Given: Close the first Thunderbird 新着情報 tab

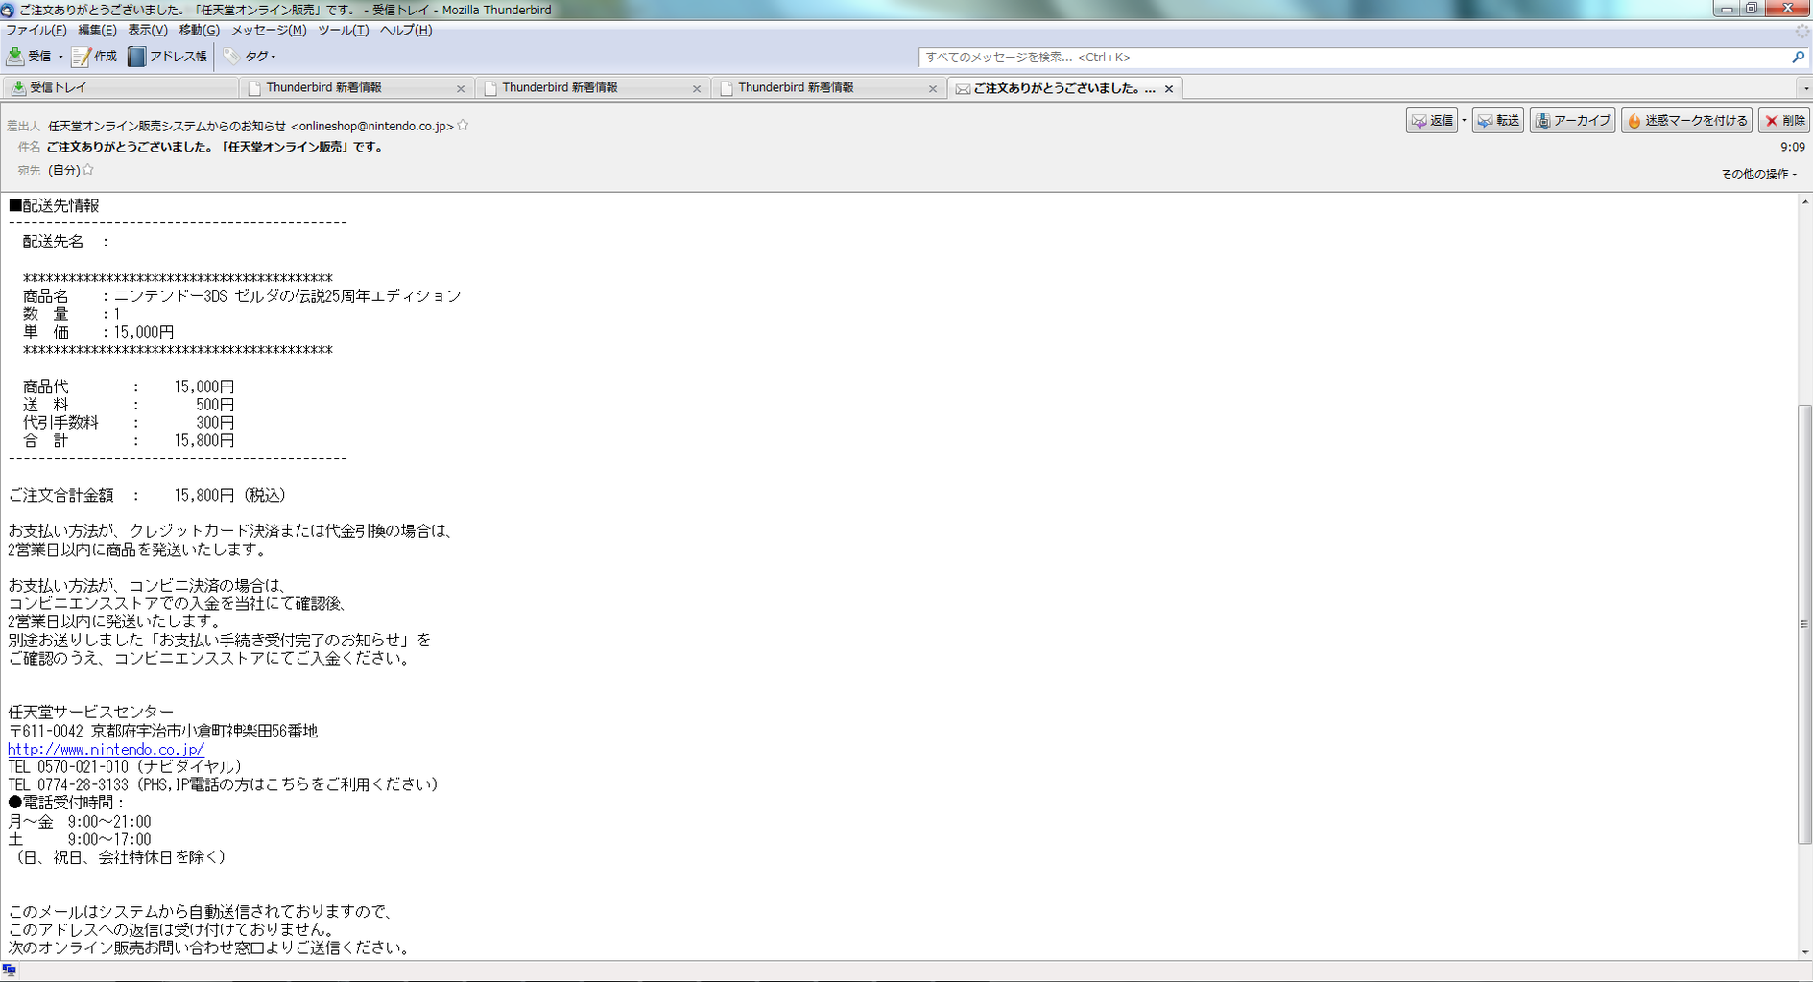Looking at the screenshot, I should (x=461, y=88).
